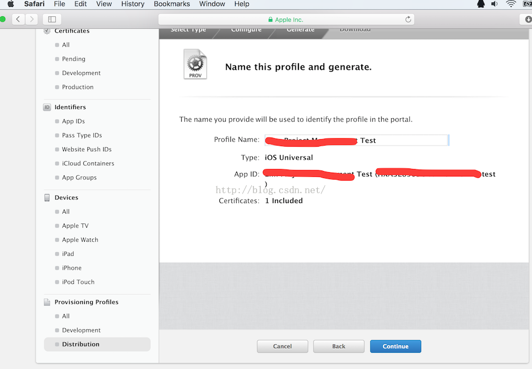
Task: Click Devices section header
Action: point(66,198)
